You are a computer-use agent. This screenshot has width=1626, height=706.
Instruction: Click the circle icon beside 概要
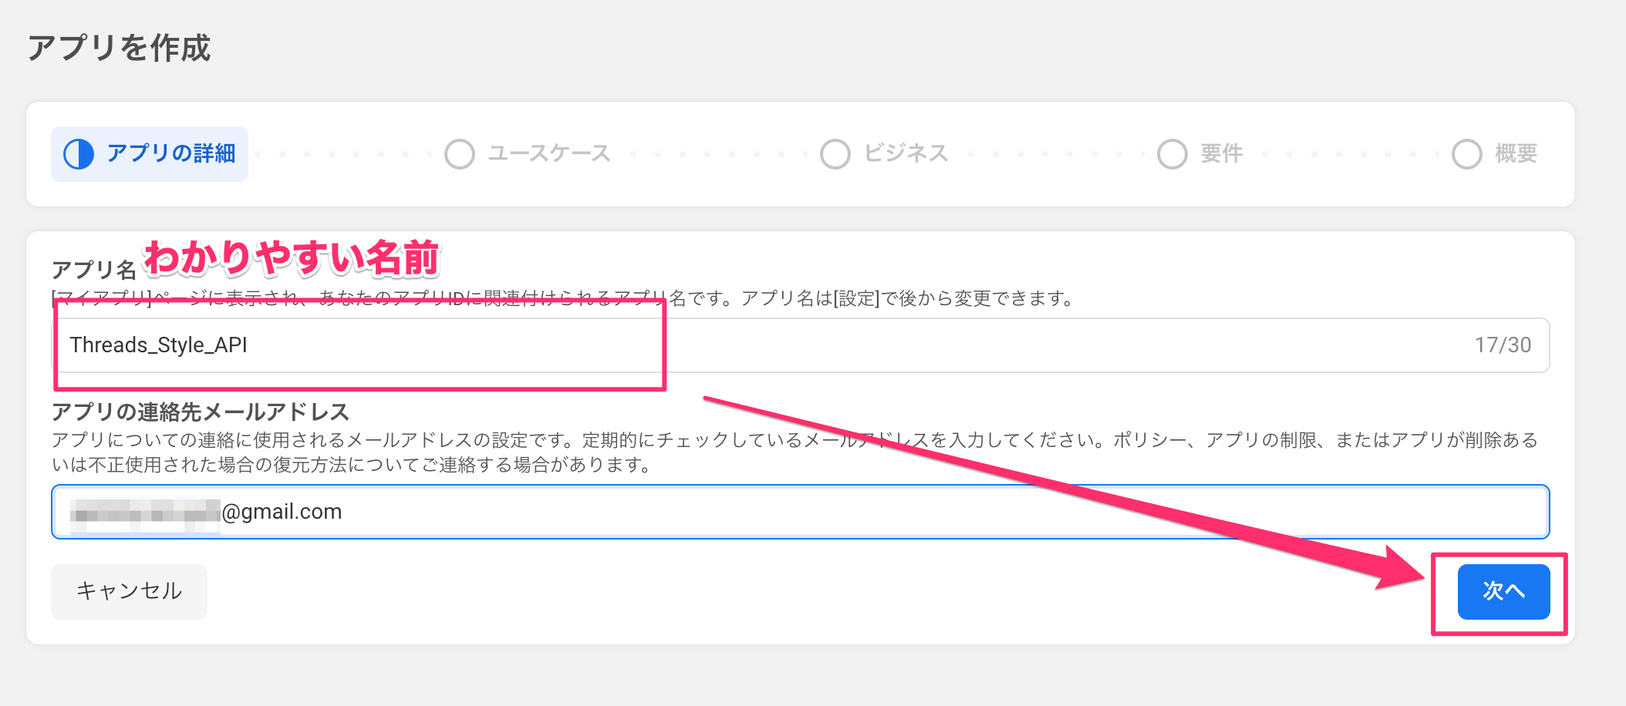(x=1467, y=154)
